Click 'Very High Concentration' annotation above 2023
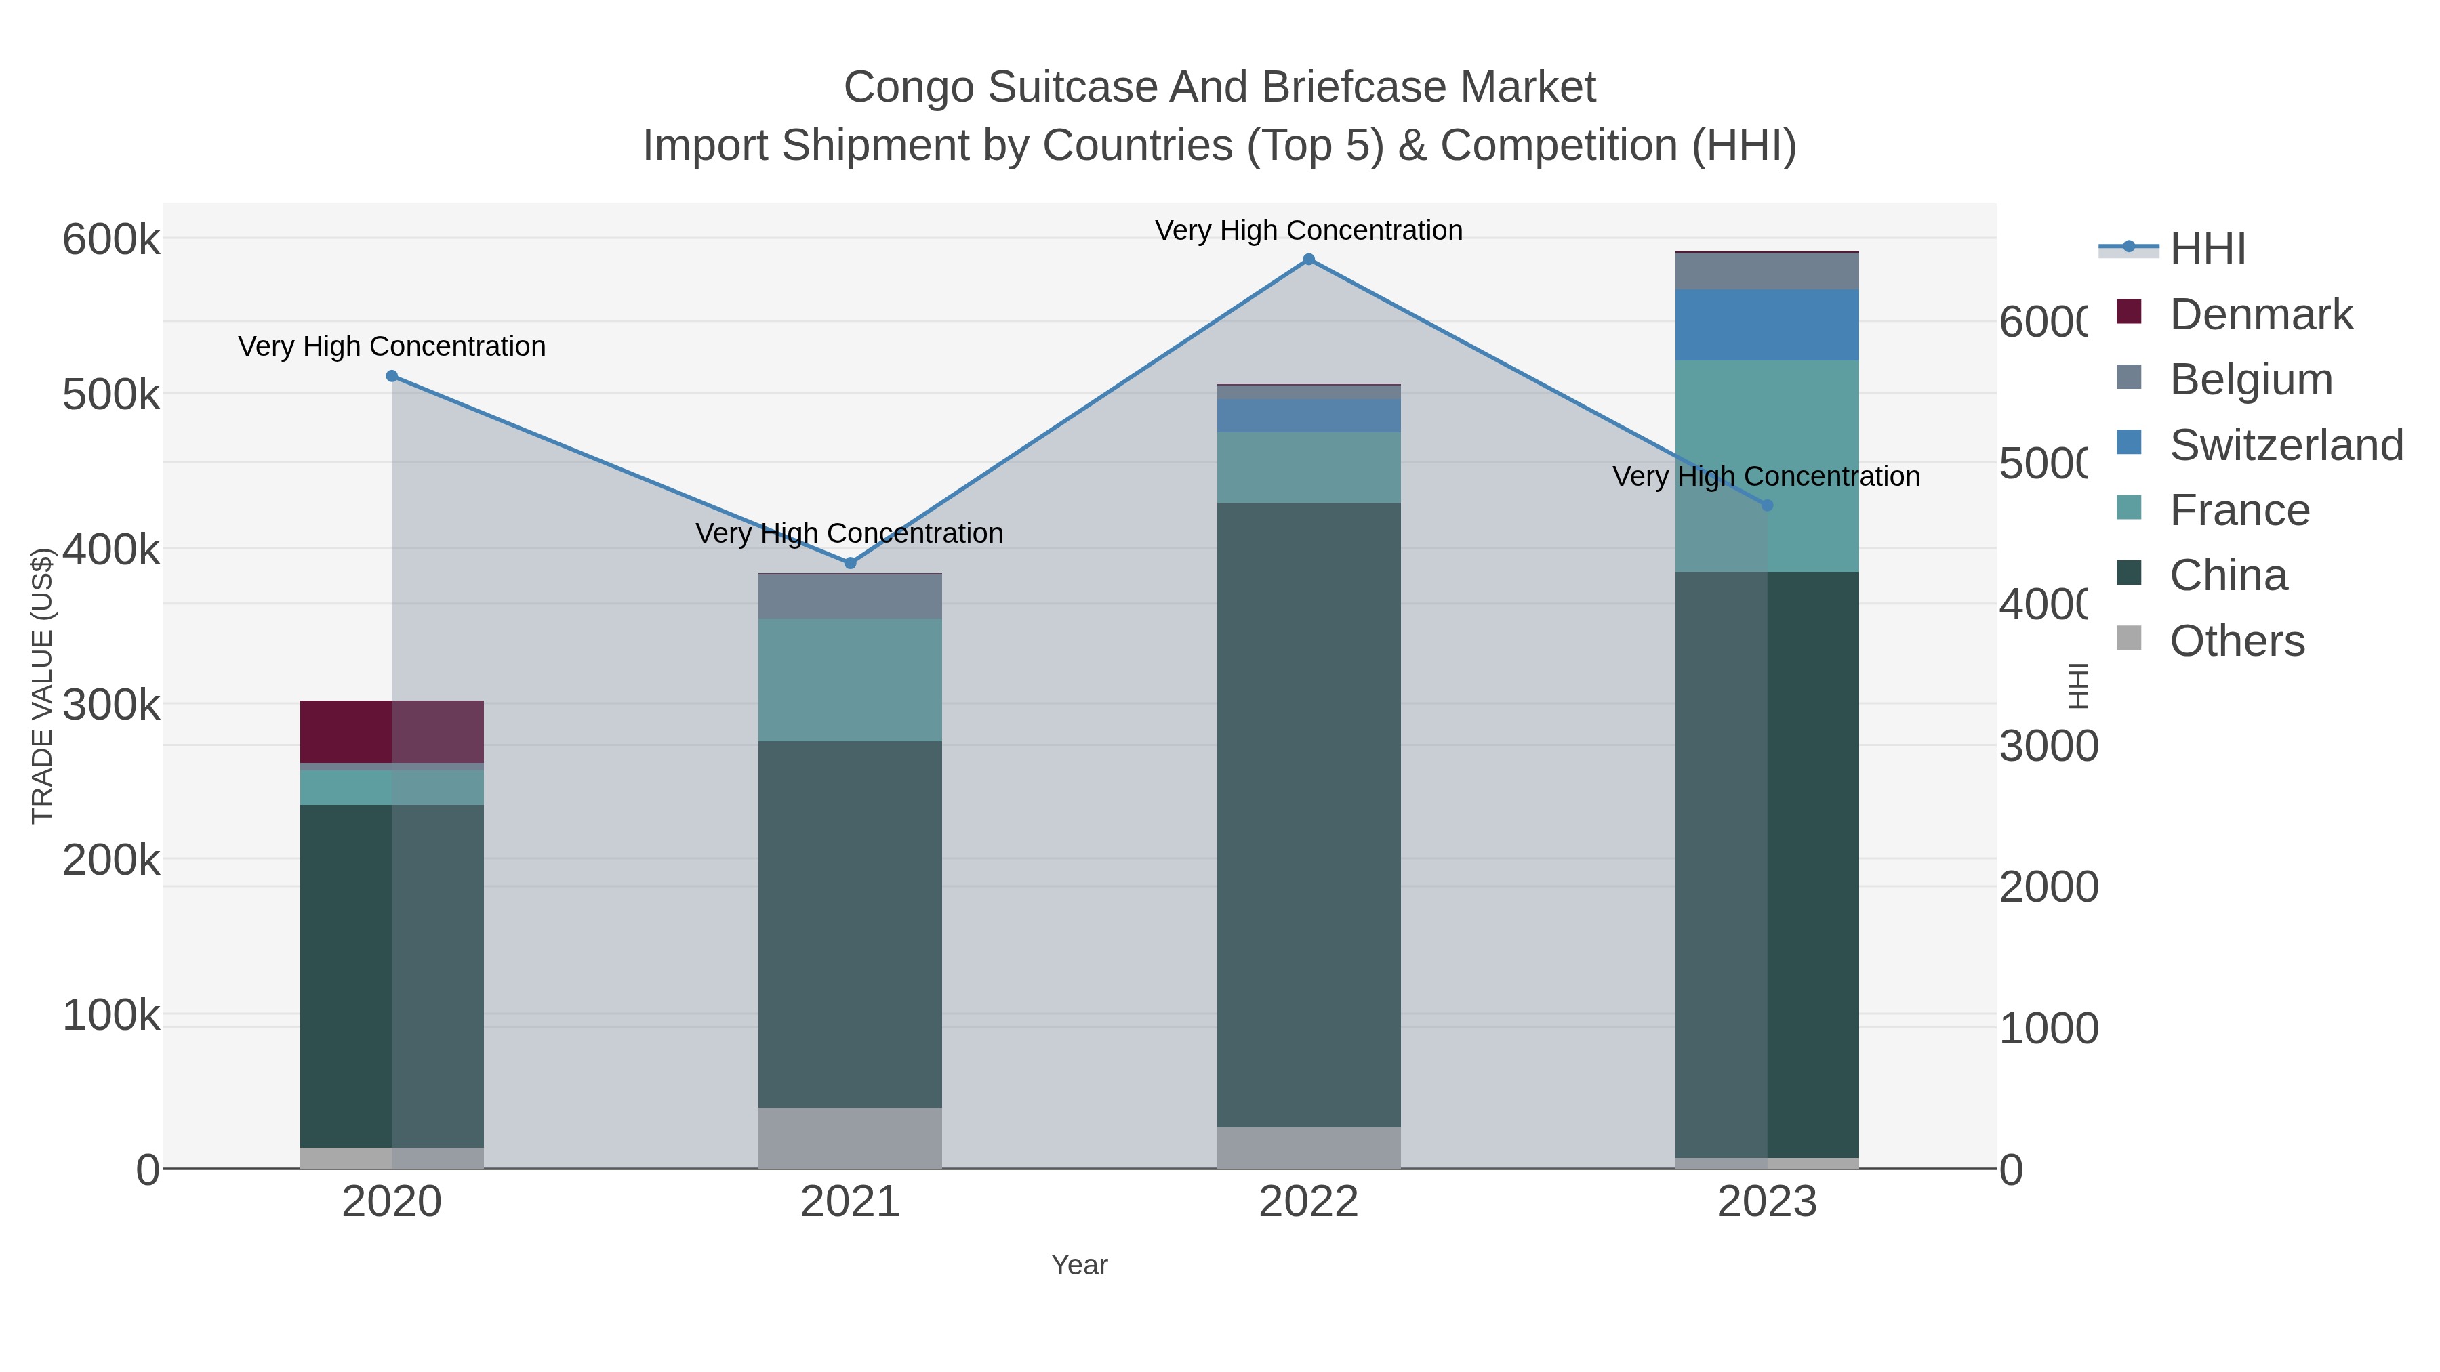 point(1766,476)
